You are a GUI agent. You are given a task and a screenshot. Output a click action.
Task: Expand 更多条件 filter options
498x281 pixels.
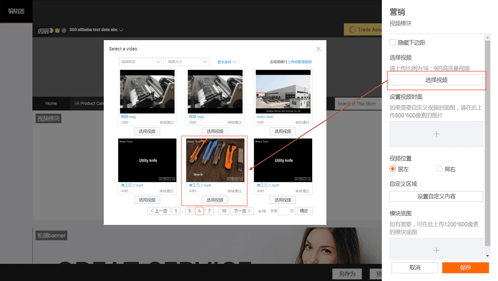[x=227, y=62]
